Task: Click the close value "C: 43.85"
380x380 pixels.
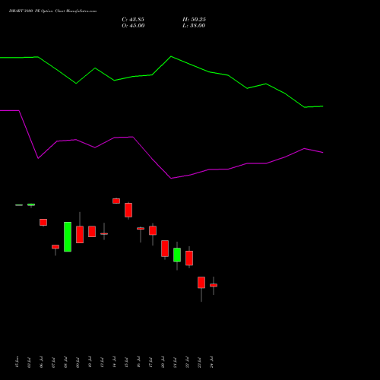Action: tap(133, 20)
